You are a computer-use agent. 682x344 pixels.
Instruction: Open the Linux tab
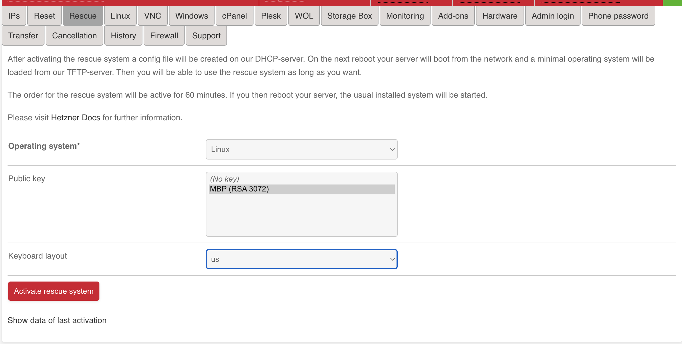[x=120, y=16]
